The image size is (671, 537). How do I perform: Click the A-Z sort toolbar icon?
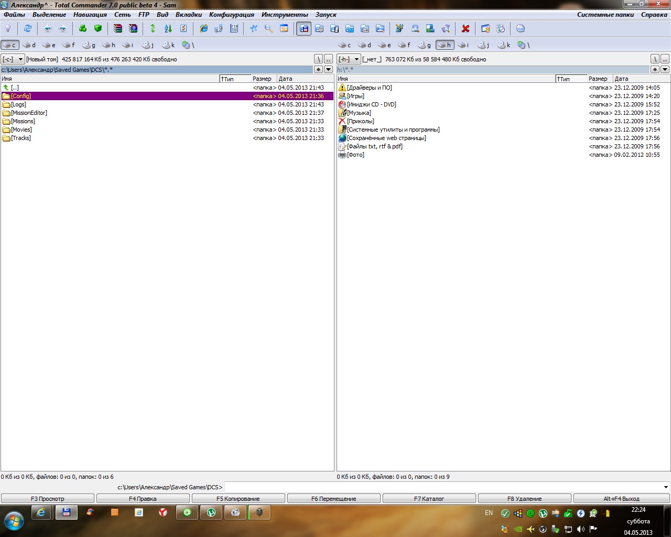[168, 28]
